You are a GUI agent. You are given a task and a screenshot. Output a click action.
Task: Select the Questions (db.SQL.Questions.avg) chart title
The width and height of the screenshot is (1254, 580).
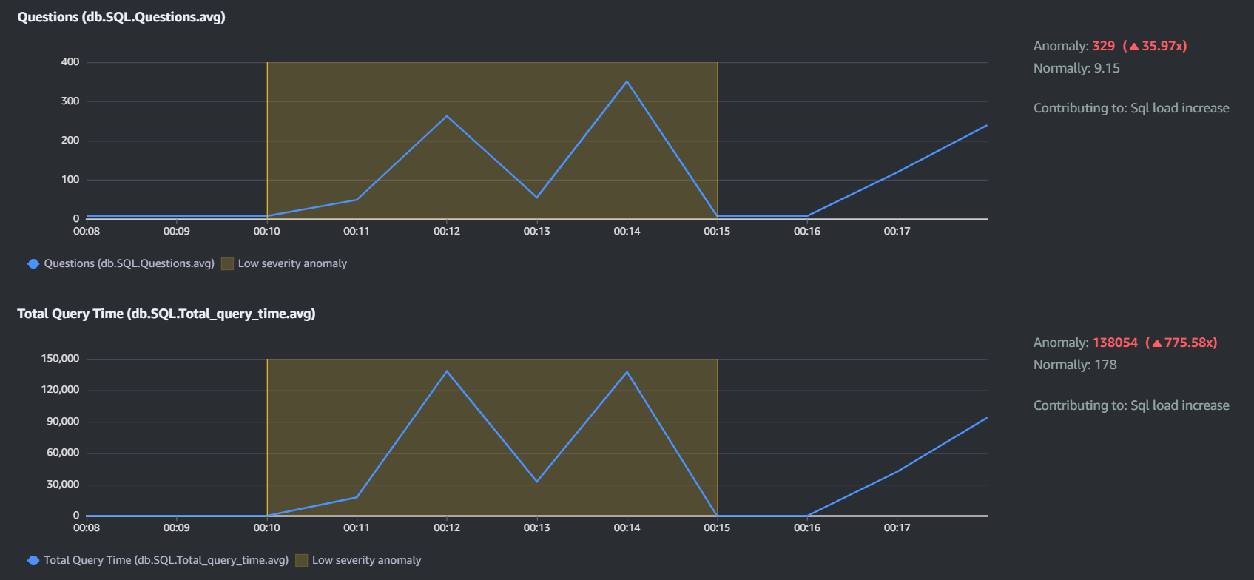click(x=121, y=17)
